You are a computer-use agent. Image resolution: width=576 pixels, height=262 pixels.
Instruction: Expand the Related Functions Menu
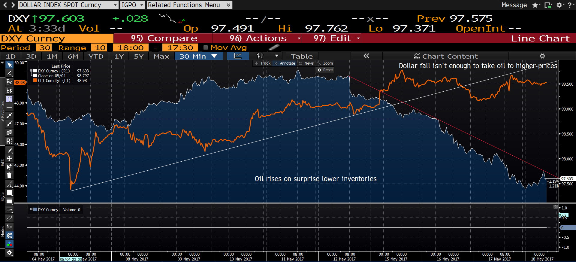tap(189, 5)
